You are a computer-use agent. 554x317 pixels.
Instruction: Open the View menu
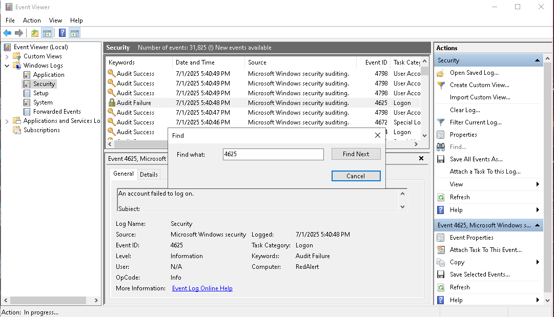pos(55,20)
